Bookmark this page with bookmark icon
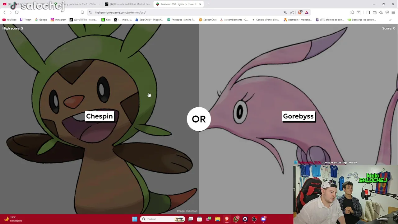 [x=82, y=12]
